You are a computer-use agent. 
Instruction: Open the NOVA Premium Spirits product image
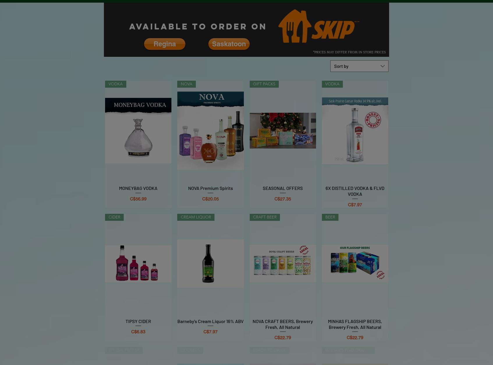(210, 131)
